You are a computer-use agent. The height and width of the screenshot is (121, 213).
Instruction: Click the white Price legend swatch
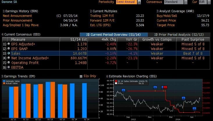[116, 83]
